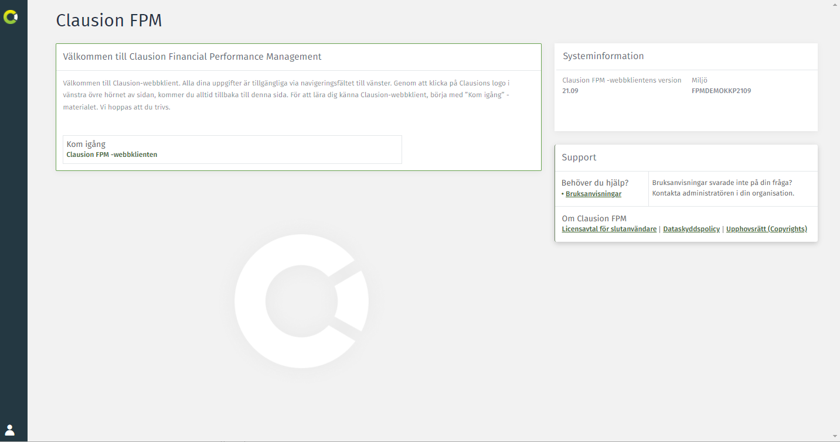Screen dimensions: 840x442
Task: Select the Clausion FPM page title
Action: 109,20
